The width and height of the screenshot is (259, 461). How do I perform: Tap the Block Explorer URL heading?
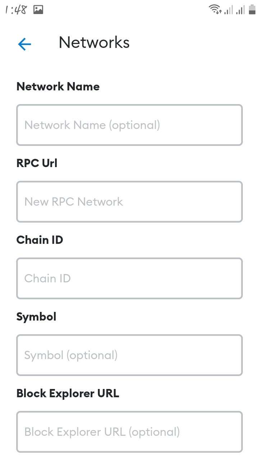coord(68,393)
